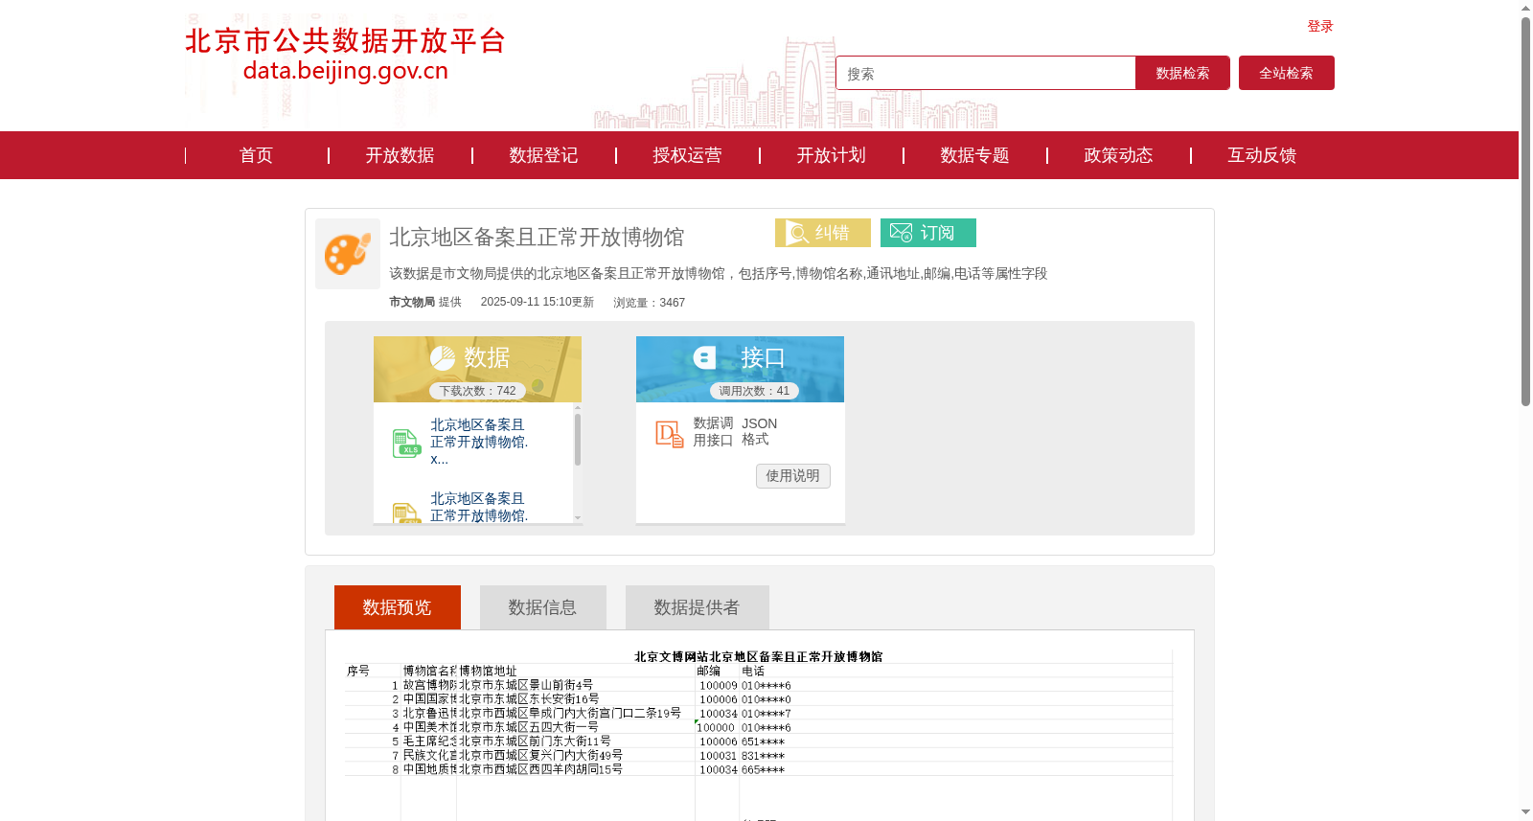1533x821 pixels.
Task: Open the 互动反馈 menu item
Action: (1262, 155)
